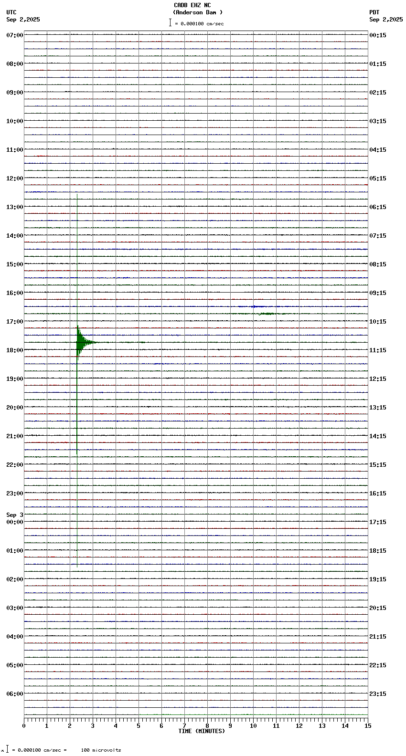Click the 15 minute axis tick label
The height and width of the screenshot is (756, 406).
click(368, 726)
